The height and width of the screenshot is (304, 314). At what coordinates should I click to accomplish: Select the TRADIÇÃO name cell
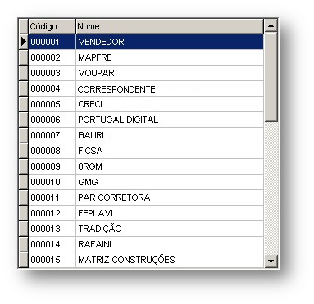(170, 229)
